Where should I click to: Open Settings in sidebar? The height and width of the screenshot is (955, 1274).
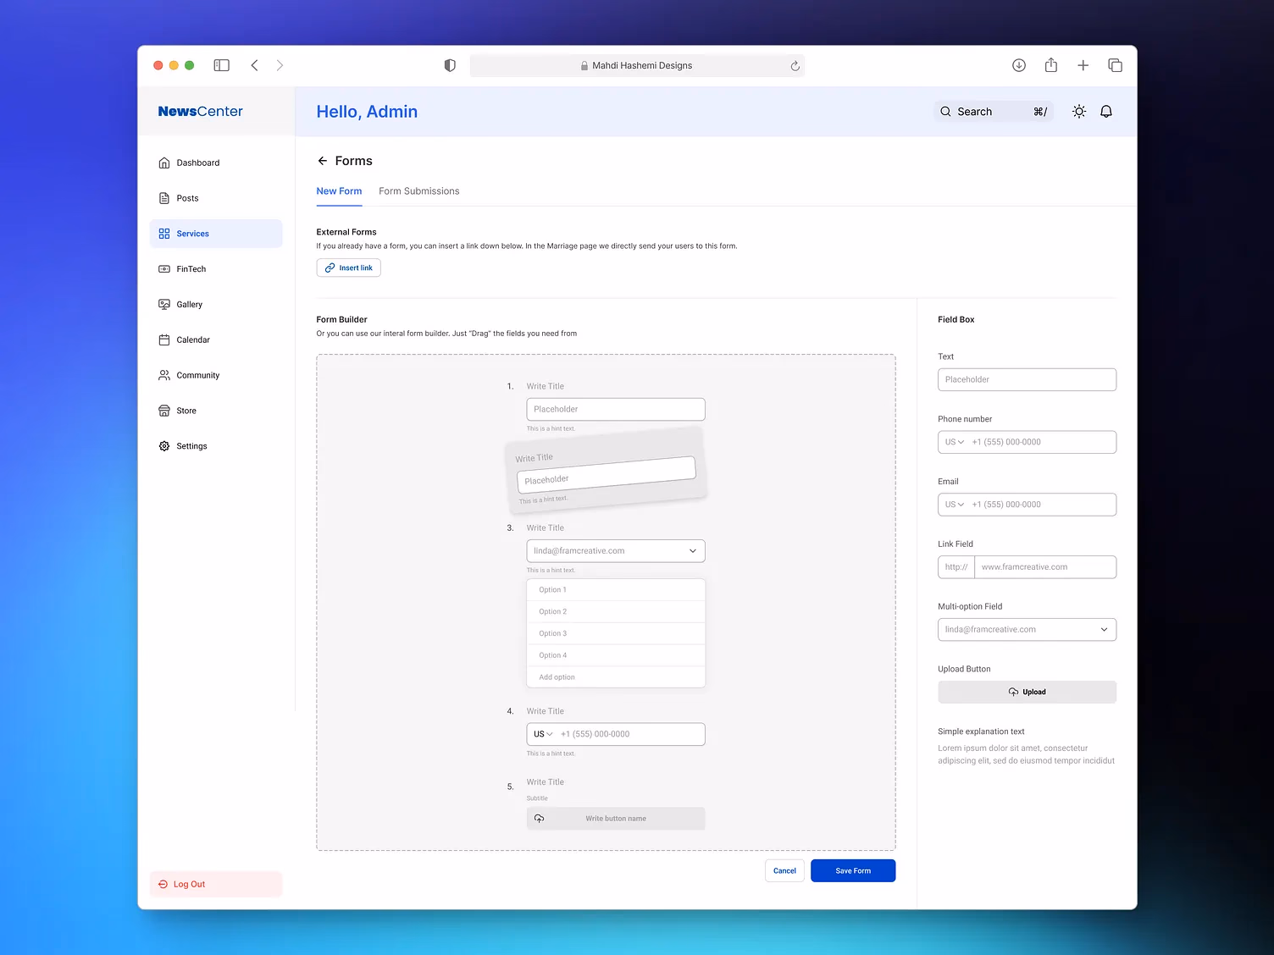pyautogui.click(x=216, y=446)
